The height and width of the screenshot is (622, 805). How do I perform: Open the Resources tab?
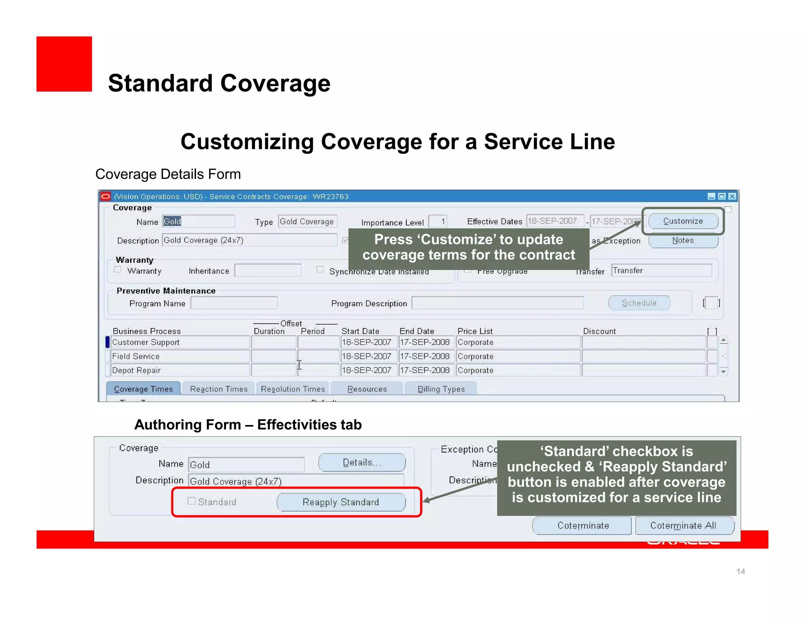367,389
